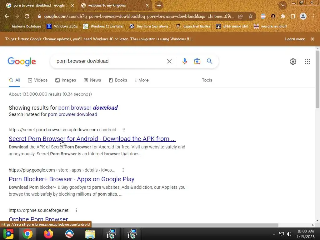Viewport: 320px width, 240px height.
Task: Show hidden system tray icons
Action: coord(274,234)
